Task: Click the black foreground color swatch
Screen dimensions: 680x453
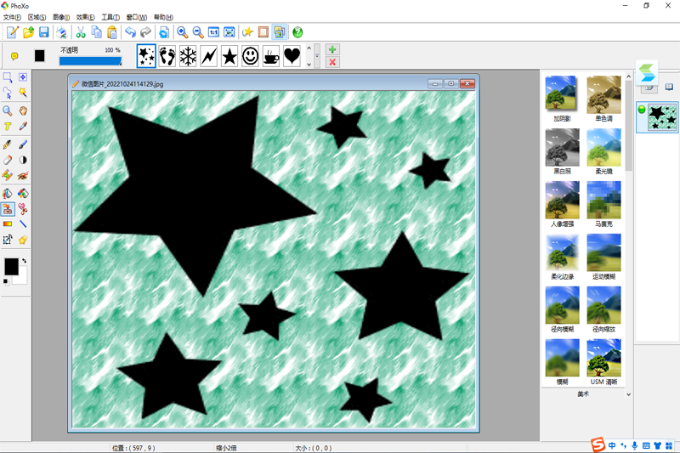Action: point(12,266)
